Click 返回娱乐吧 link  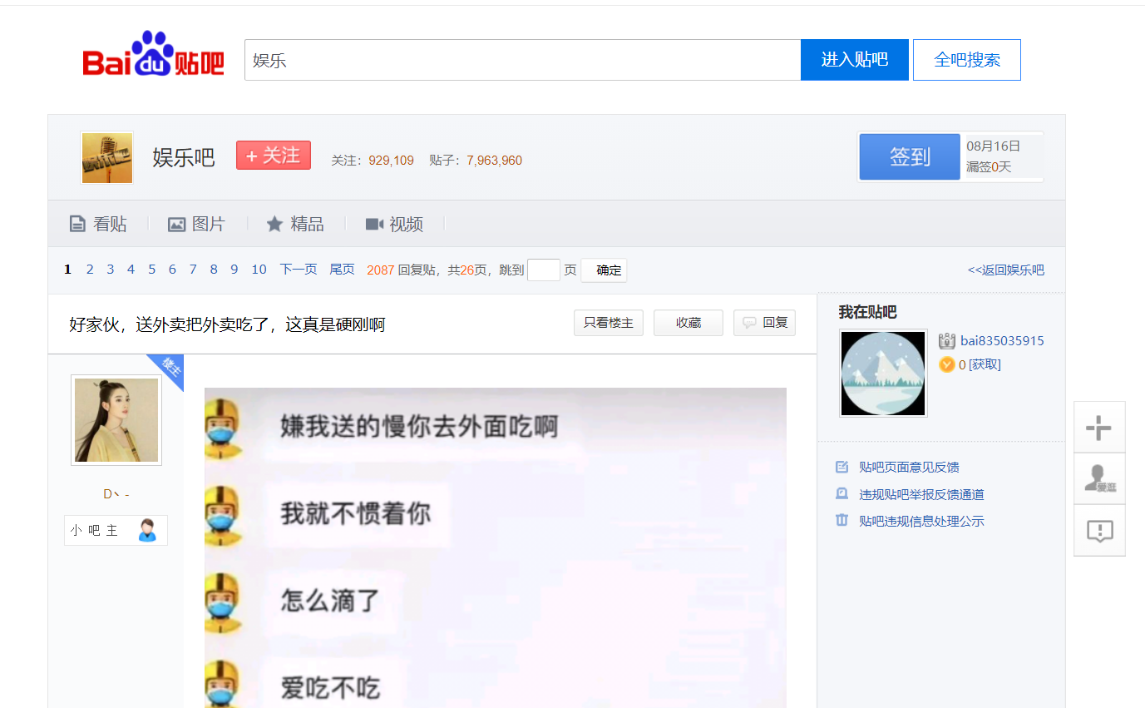1005,270
